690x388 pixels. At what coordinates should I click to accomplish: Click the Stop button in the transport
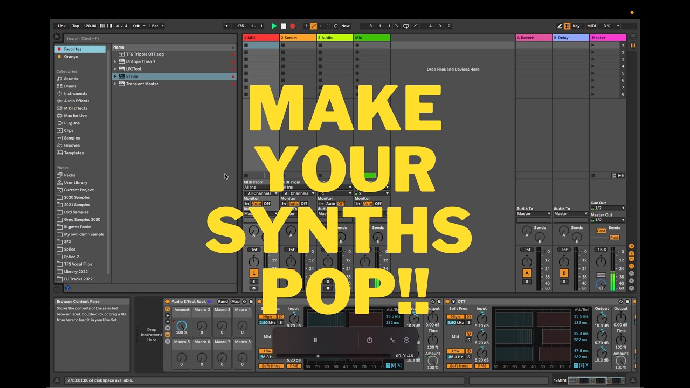284,26
